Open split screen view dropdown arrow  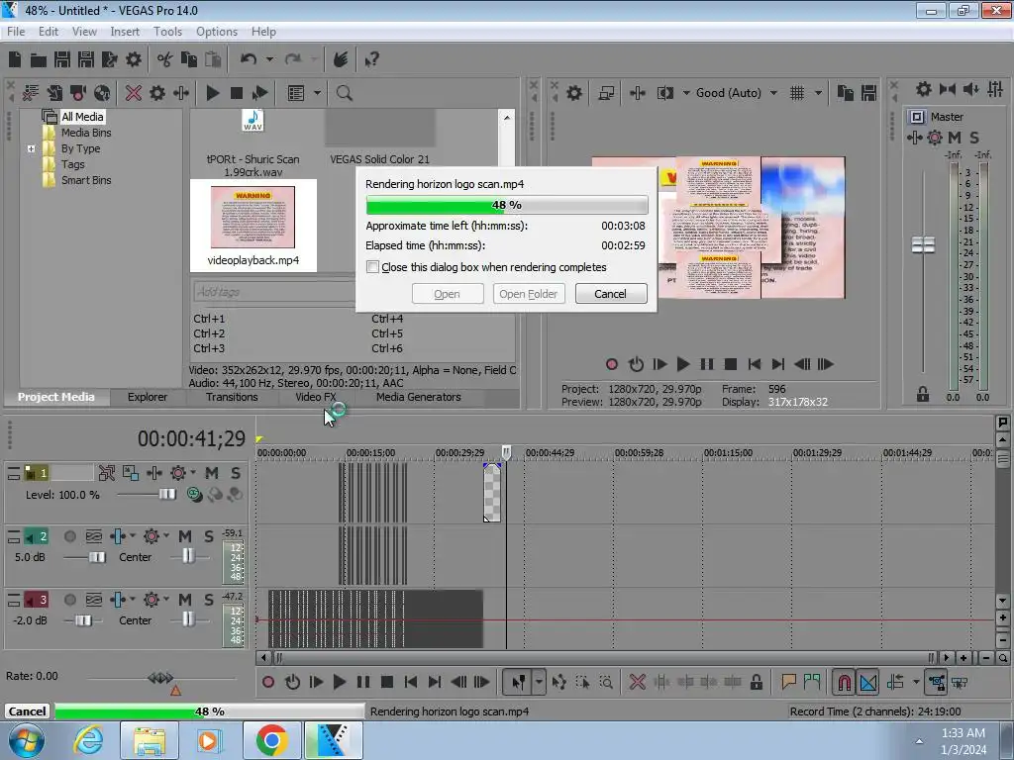[x=685, y=93]
